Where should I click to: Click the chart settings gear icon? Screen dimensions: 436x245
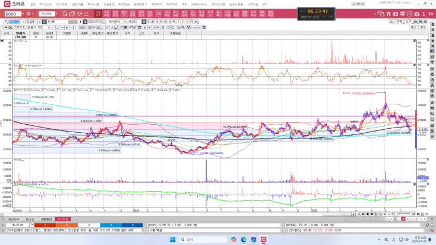[x=425, y=22]
